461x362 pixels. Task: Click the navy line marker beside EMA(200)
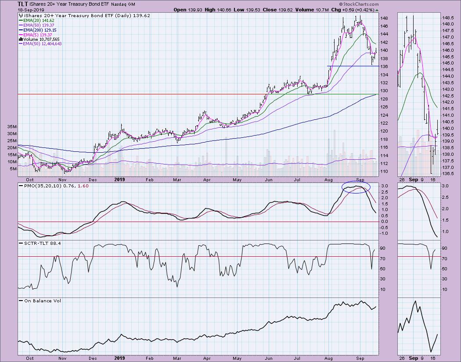tap(21, 30)
